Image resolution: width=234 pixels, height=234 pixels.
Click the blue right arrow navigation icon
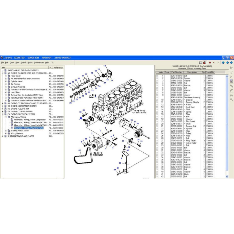point(231,63)
